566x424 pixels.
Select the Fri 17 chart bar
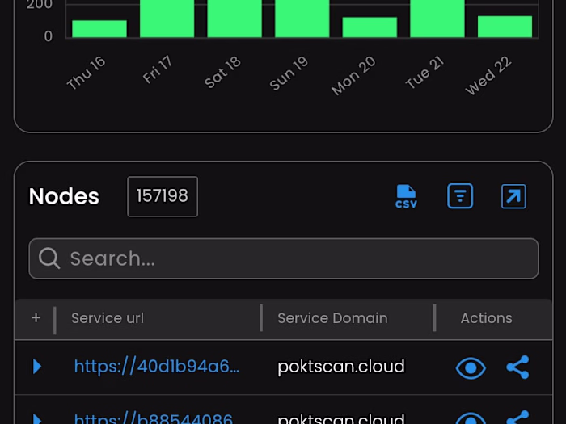(x=167, y=18)
